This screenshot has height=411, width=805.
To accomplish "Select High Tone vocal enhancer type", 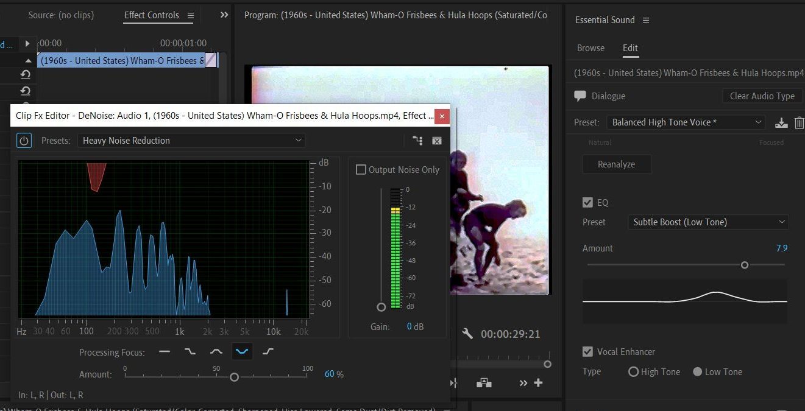I will [634, 372].
